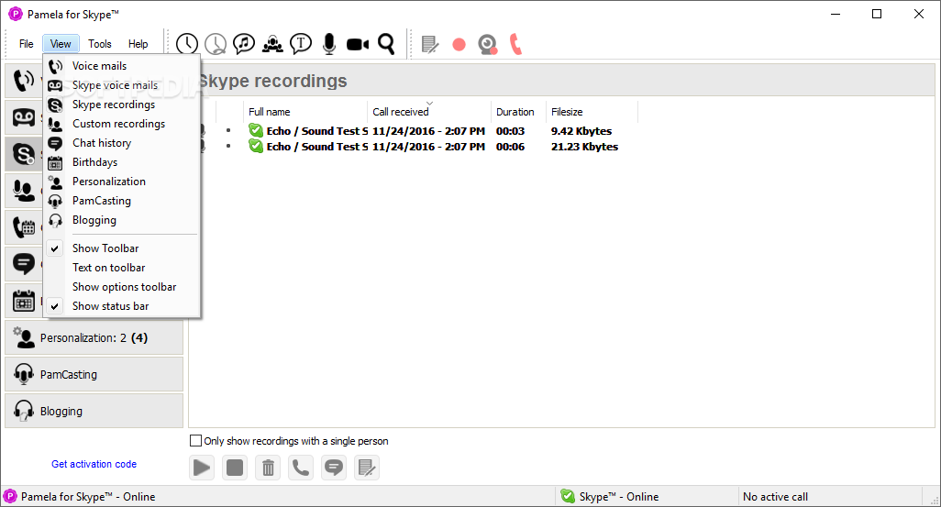Viewport: 941px width, 507px height.
Task: Click the video camera toolbar icon
Action: [x=358, y=44]
